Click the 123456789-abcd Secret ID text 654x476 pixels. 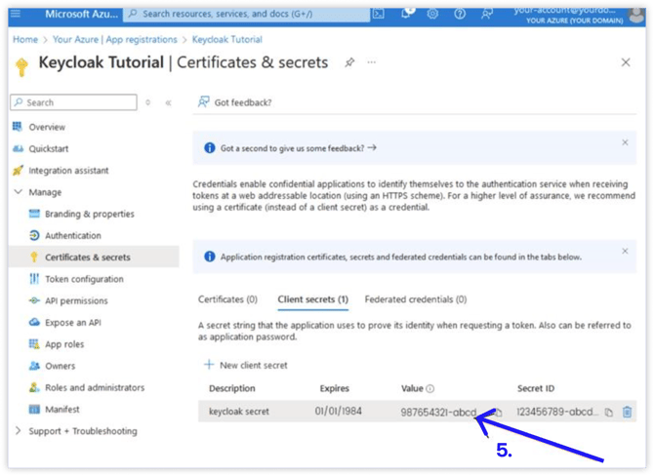pyautogui.click(x=557, y=412)
